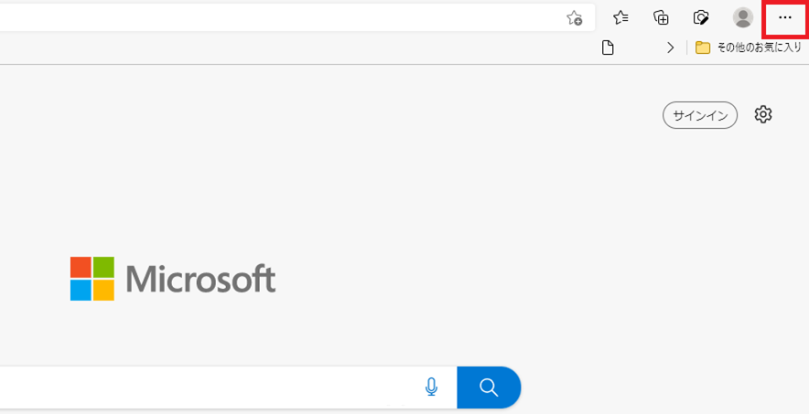Open page settings with the gear icon
This screenshot has width=809, height=414.
coord(763,114)
